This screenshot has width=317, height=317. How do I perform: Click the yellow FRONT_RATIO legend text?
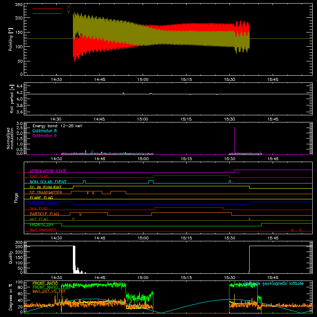tap(45, 283)
